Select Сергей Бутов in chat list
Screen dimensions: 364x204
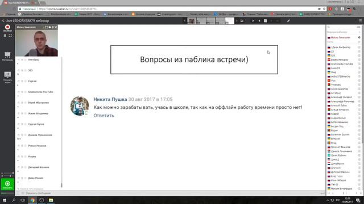tap(36, 124)
